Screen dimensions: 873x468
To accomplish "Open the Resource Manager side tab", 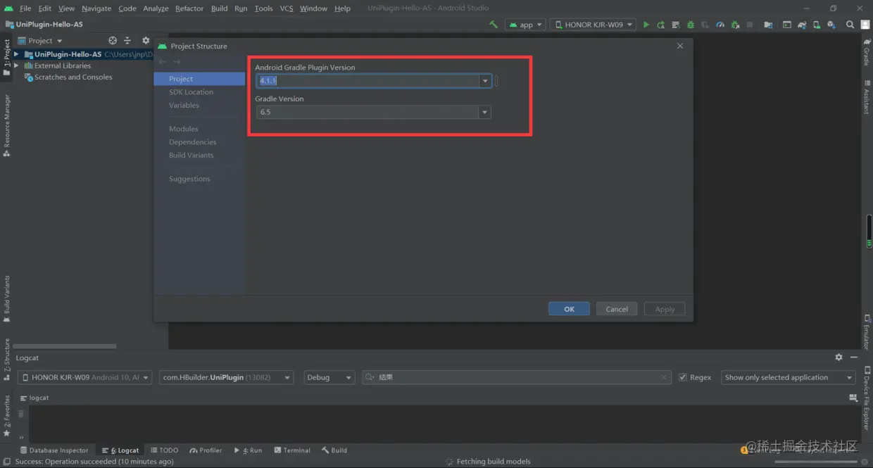I will 7,125.
